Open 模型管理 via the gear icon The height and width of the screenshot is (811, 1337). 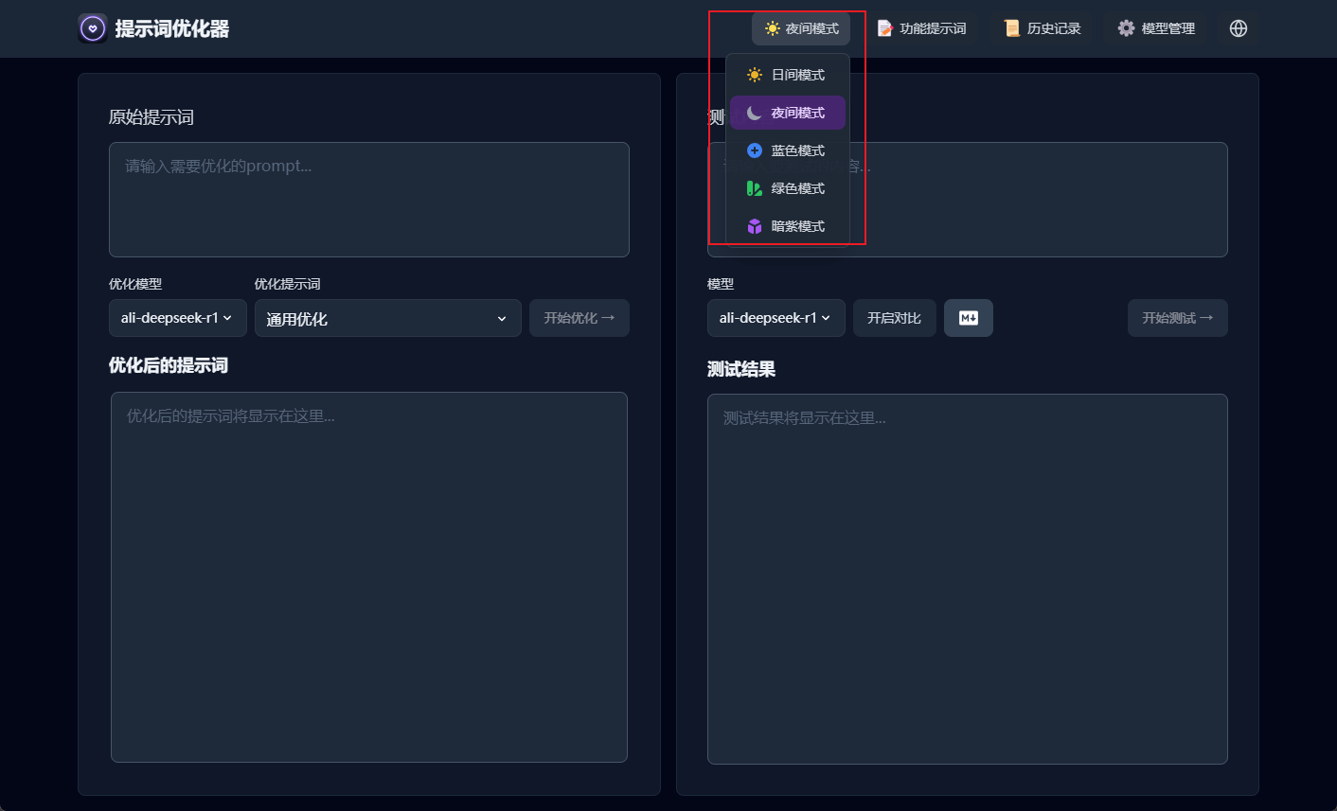click(1126, 28)
